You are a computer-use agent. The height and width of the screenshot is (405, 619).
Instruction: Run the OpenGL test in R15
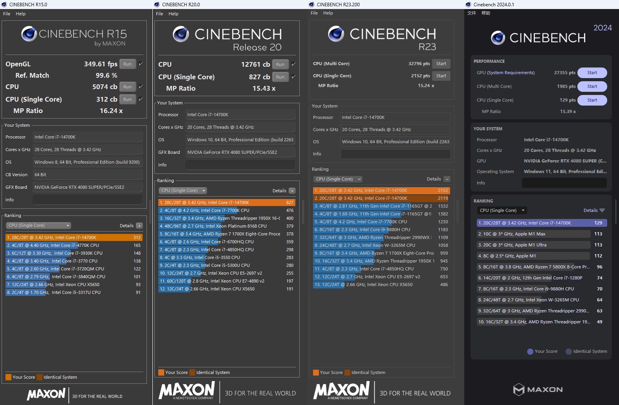click(x=128, y=64)
